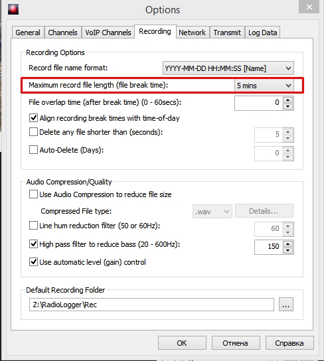Expand the Maximum record file length dropdown
This screenshot has width=324, height=361.
tap(264, 86)
